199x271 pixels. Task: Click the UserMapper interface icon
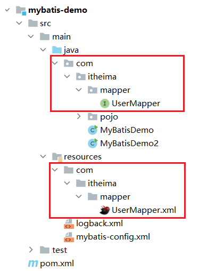[x=104, y=103]
